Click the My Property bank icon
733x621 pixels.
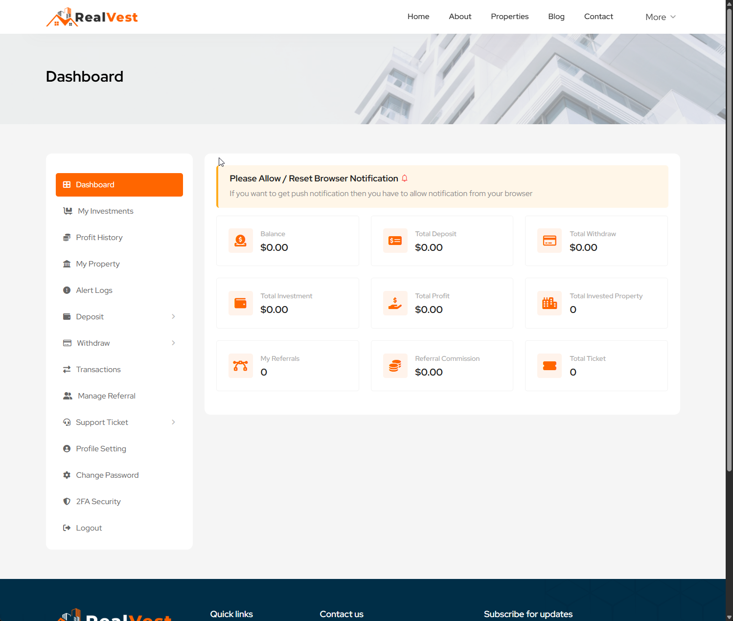point(67,264)
